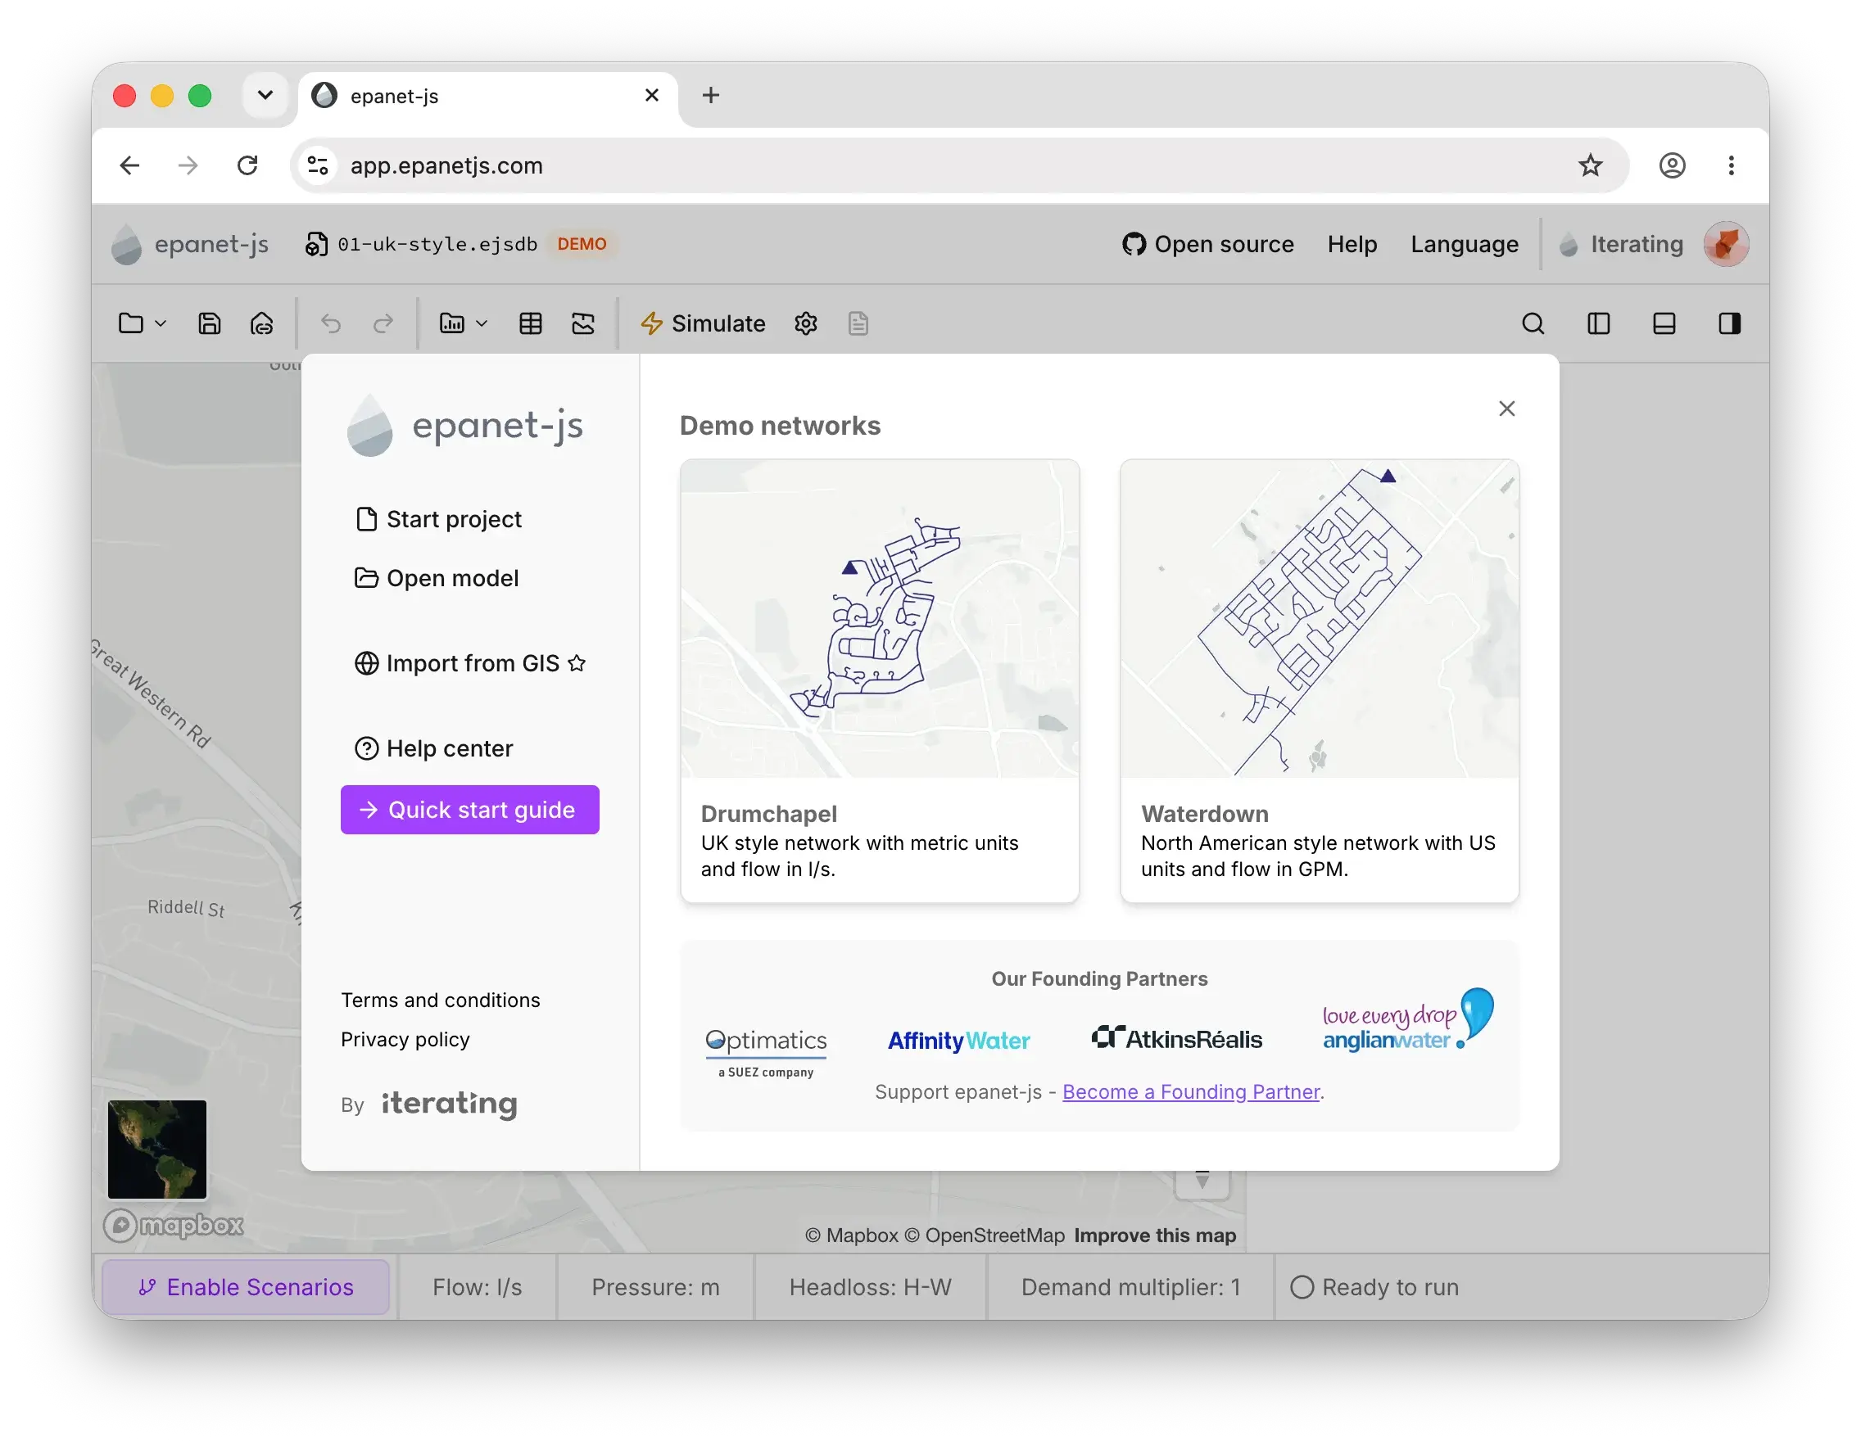This screenshot has width=1861, height=1441.
Task: Close the epanet-js browser tab
Action: (652, 96)
